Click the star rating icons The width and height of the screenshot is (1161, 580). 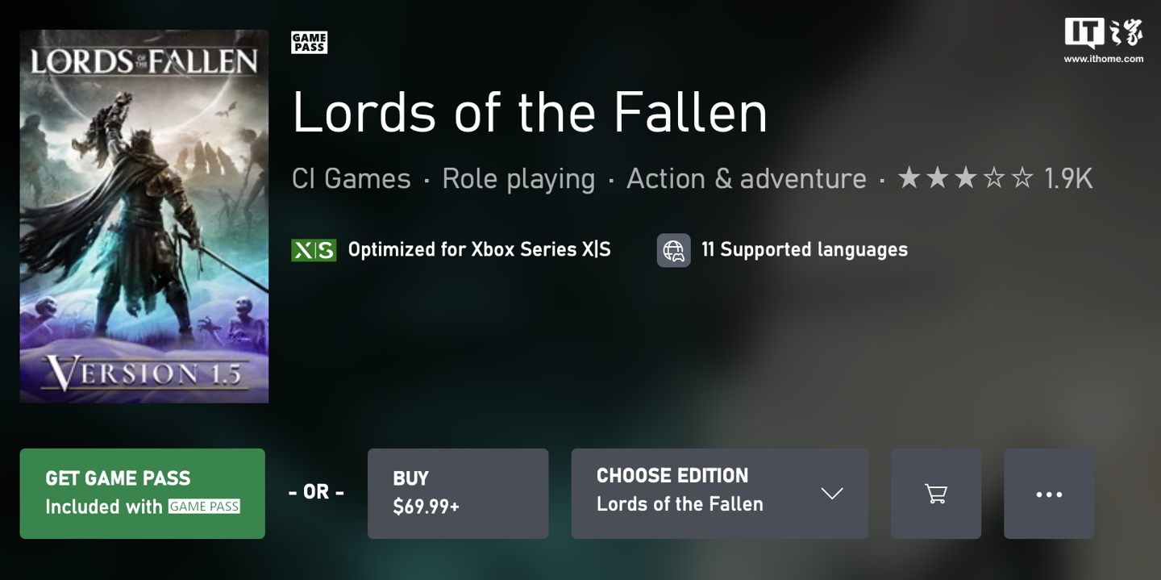(965, 178)
